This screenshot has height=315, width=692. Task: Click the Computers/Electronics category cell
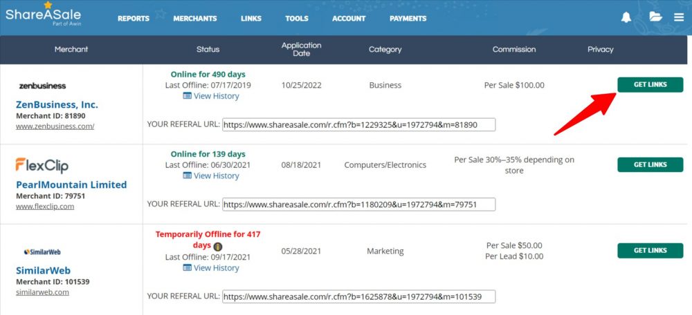point(385,165)
